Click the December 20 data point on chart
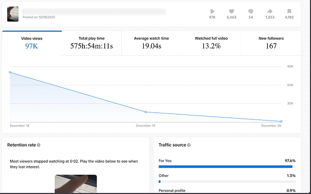This screenshot has height=194, width=311. [281, 121]
